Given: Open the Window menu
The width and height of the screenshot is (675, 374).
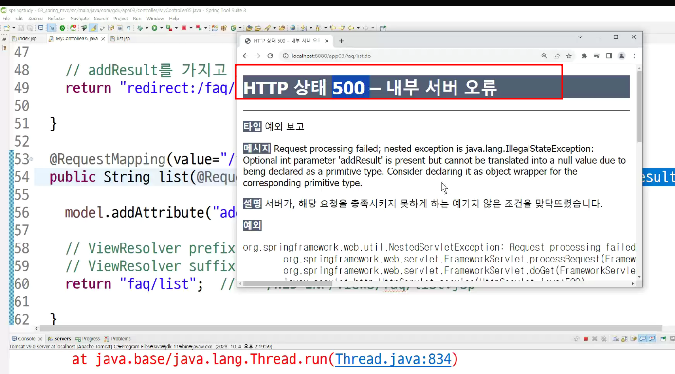Looking at the screenshot, I should coord(155,19).
